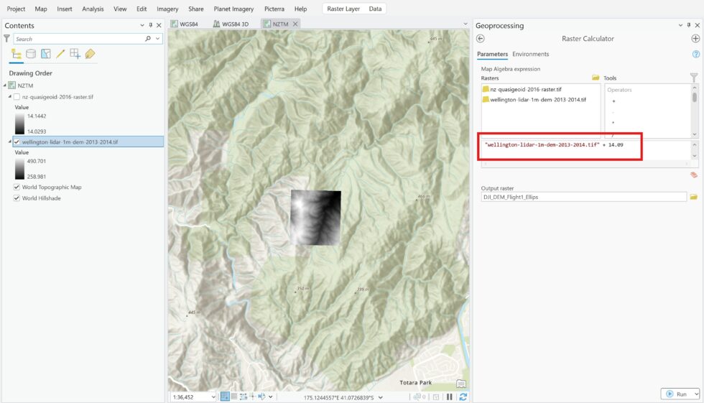
Task: Collapse wellington-lidar-1m-dem legend
Action: point(10,142)
